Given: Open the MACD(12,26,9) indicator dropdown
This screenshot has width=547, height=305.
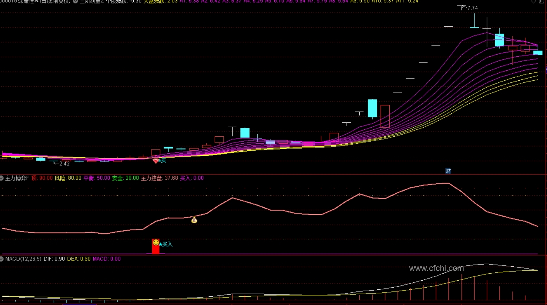Looking at the screenshot, I should pos(2,259).
